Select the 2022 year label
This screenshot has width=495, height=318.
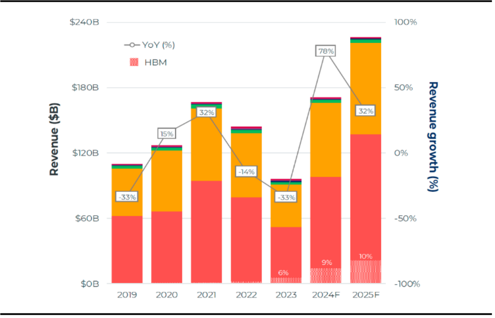[x=246, y=295]
